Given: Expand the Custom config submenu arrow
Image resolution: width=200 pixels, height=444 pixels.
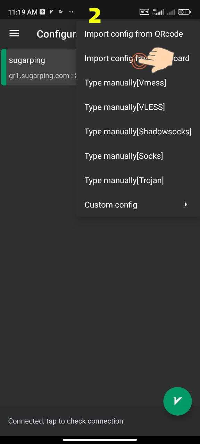Looking at the screenshot, I should click(x=186, y=205).
